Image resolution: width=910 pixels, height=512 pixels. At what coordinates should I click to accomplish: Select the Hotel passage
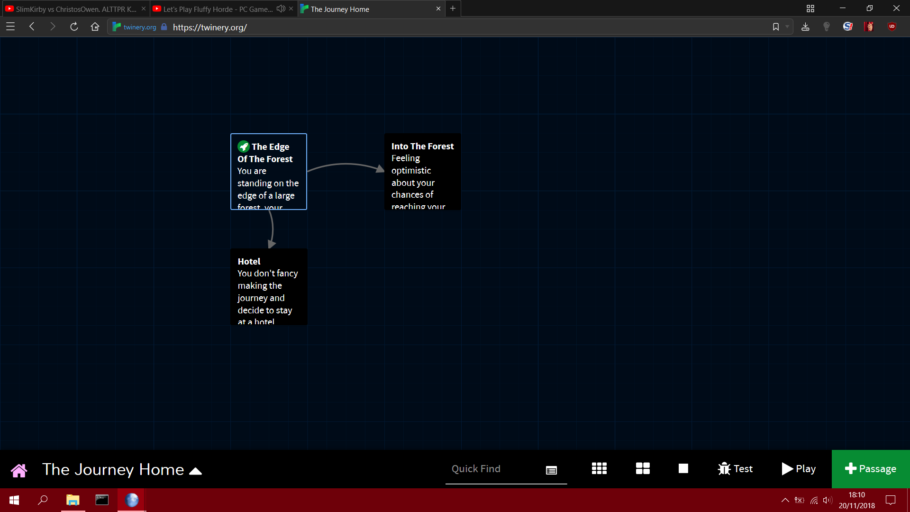click(269, 287)
